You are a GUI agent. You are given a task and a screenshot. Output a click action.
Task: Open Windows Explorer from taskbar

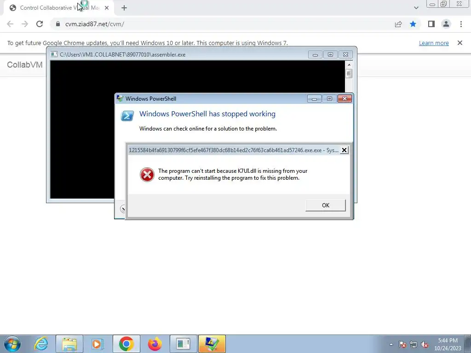coord(69,344)
